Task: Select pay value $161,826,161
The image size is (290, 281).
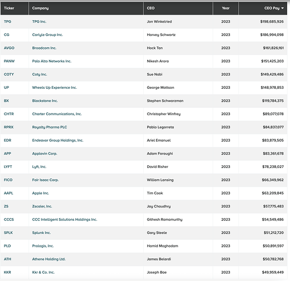Action: (x=273, y=48)
